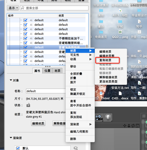
Task: Click the lock status icon next to 状态
Action: coord(28,105)
